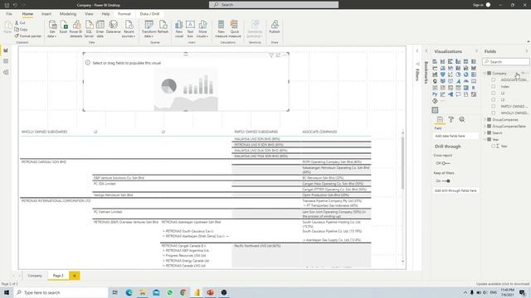
Task: Open the Quick measure tool
Action: click(234, 28)
